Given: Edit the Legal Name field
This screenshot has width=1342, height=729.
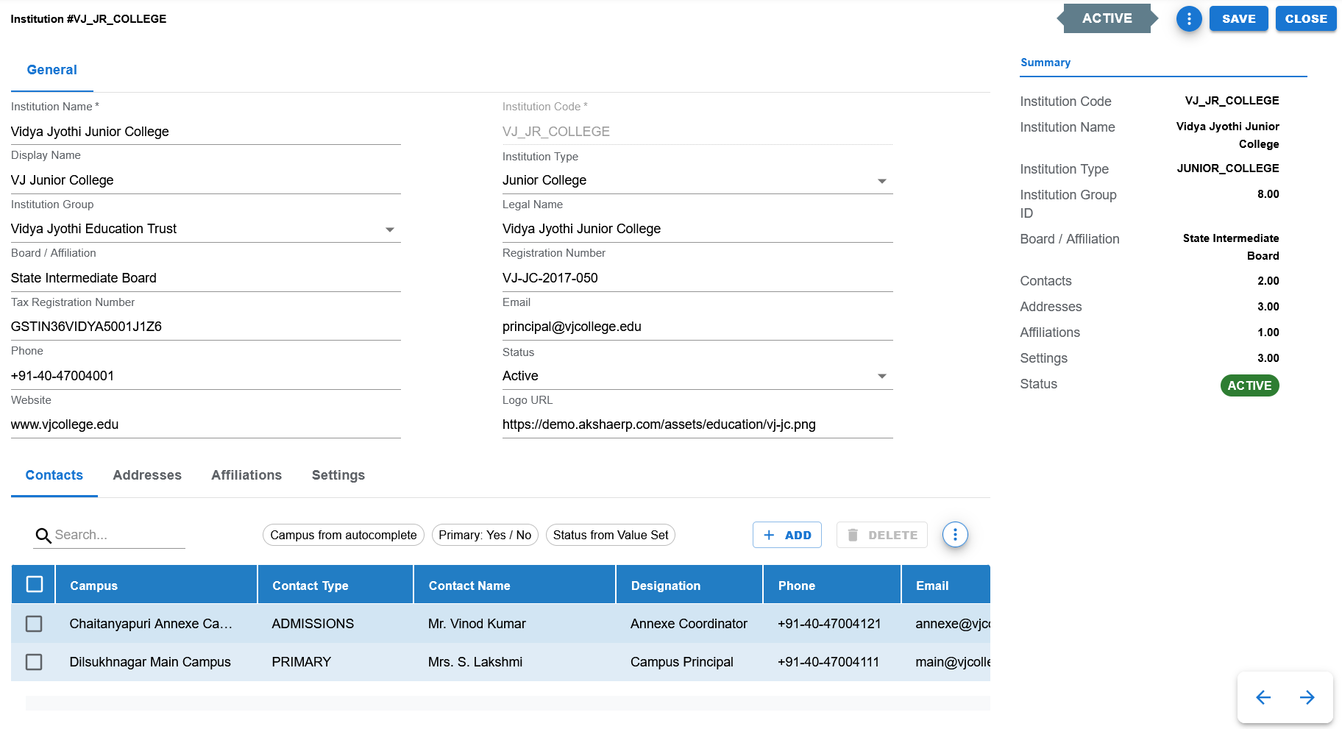Looking at the screenshot, I should (697, 229).
